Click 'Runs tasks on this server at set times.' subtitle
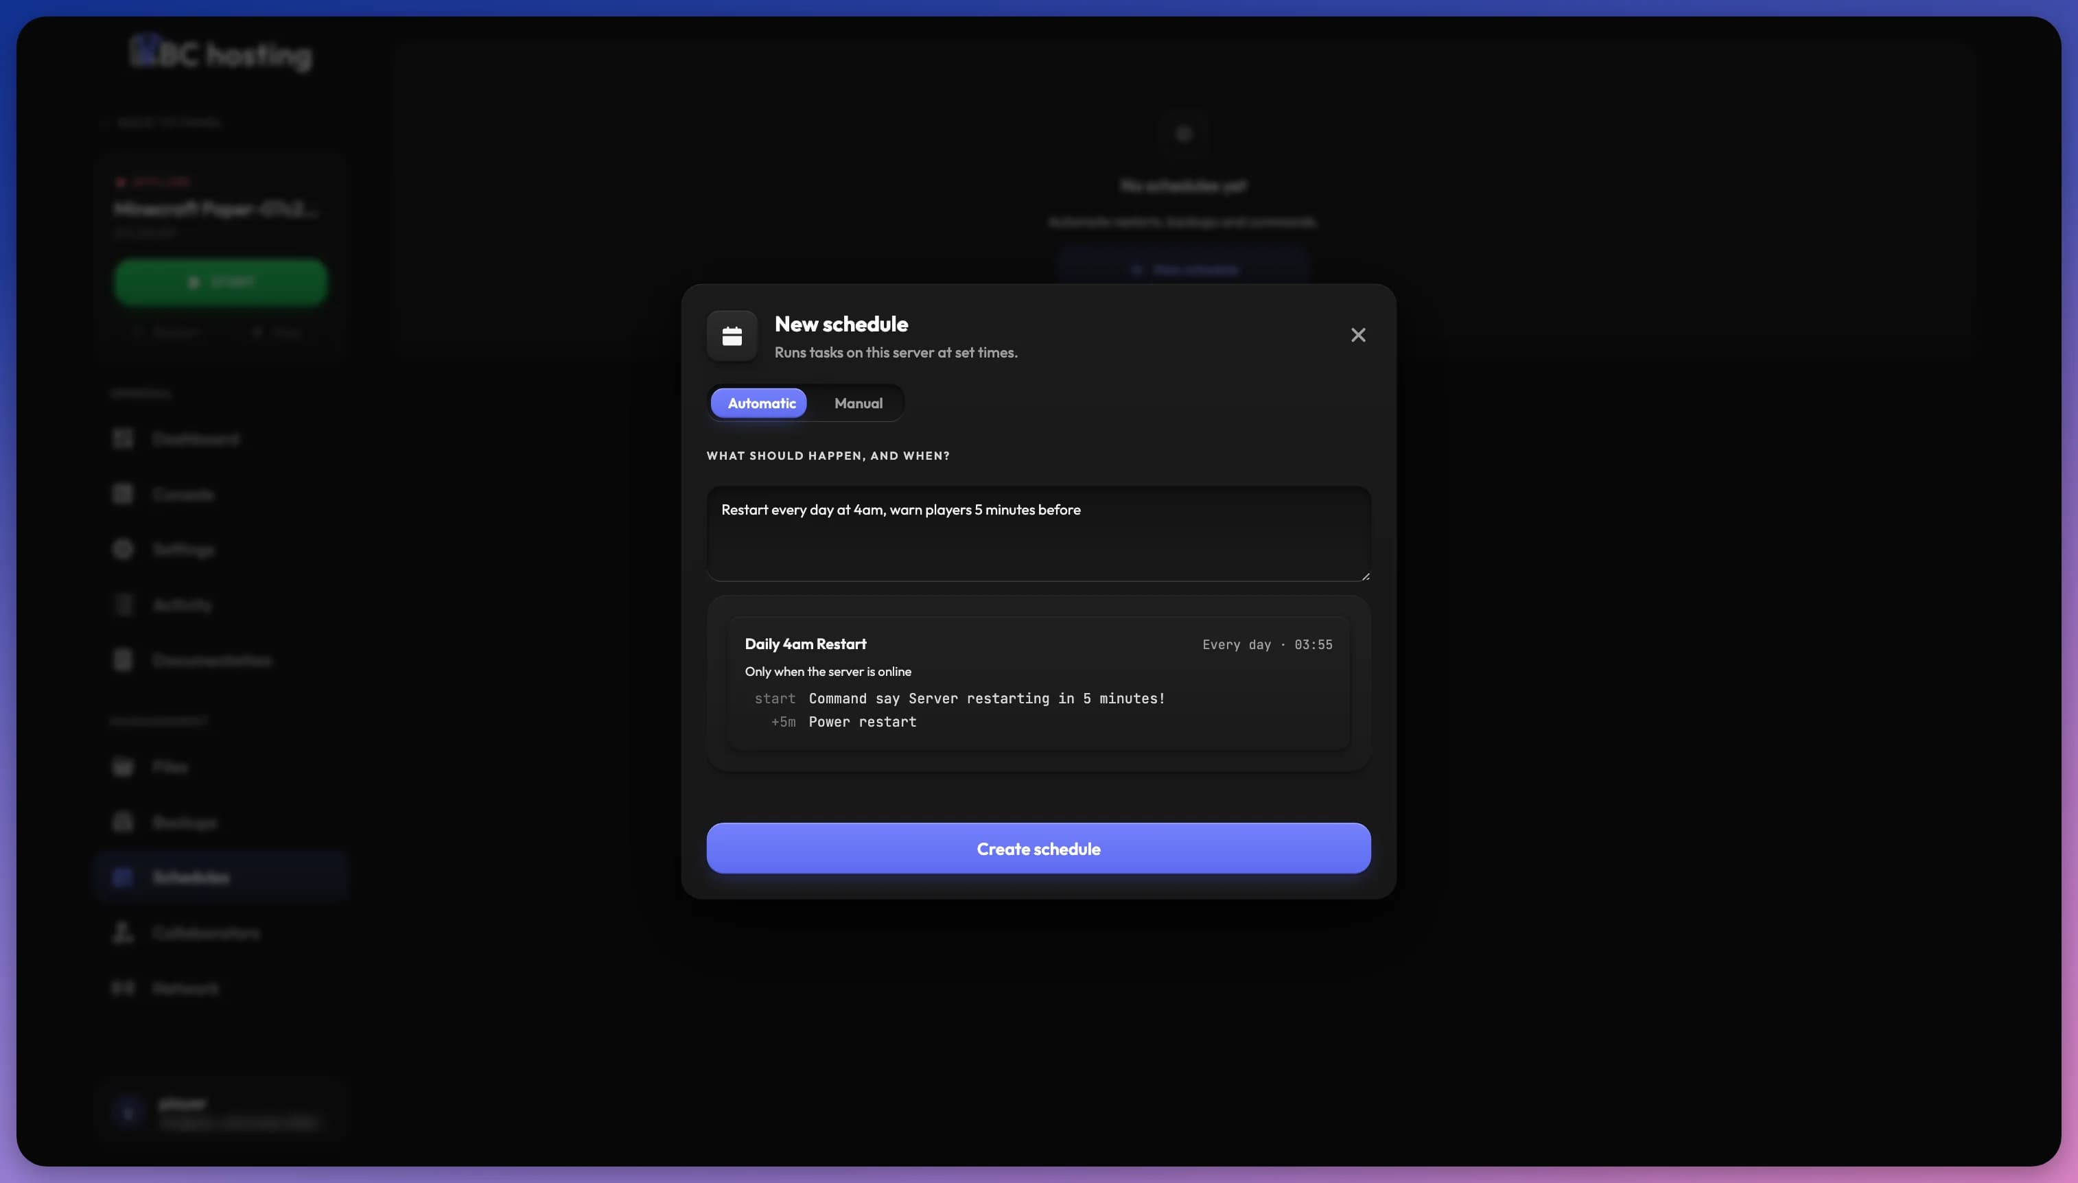This screenshot has height=1183, width=2078. point(895,353)
